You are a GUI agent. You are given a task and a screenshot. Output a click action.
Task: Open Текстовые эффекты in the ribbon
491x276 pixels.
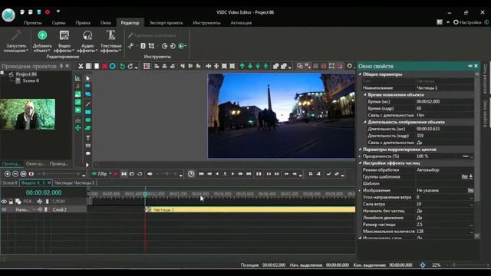pos(110,41)
